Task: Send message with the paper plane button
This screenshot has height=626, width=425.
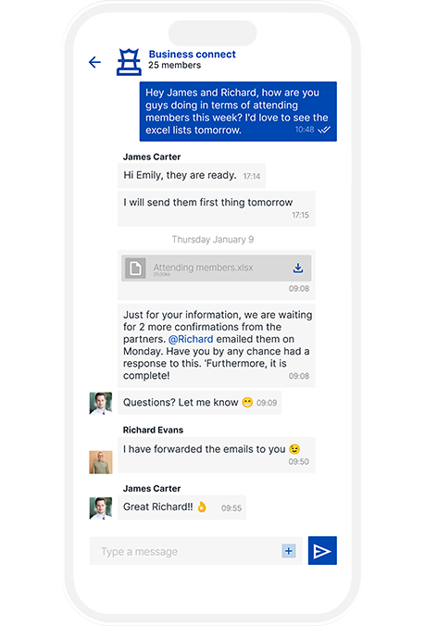Action: [x=322, y=551]
